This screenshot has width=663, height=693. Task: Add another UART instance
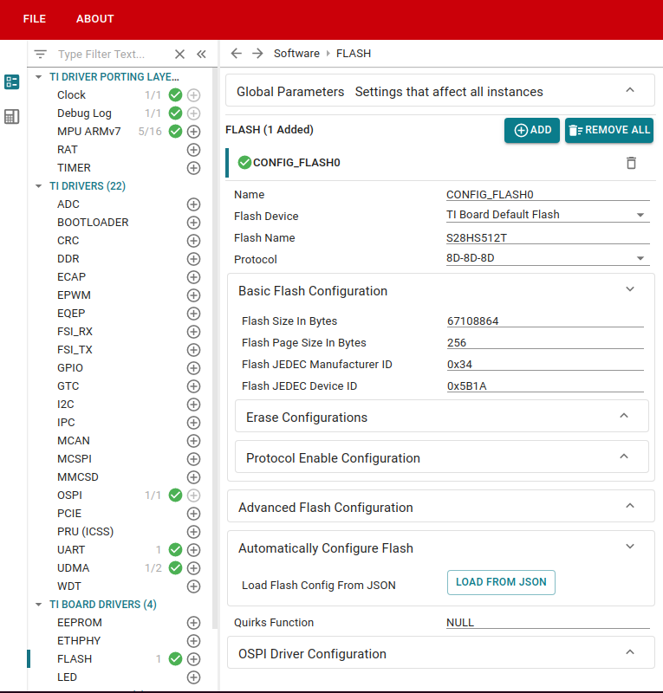tap(193, 550)
